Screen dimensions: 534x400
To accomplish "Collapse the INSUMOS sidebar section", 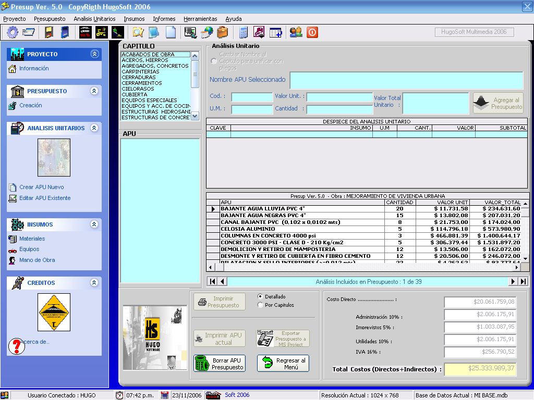I will click(94, 224).
